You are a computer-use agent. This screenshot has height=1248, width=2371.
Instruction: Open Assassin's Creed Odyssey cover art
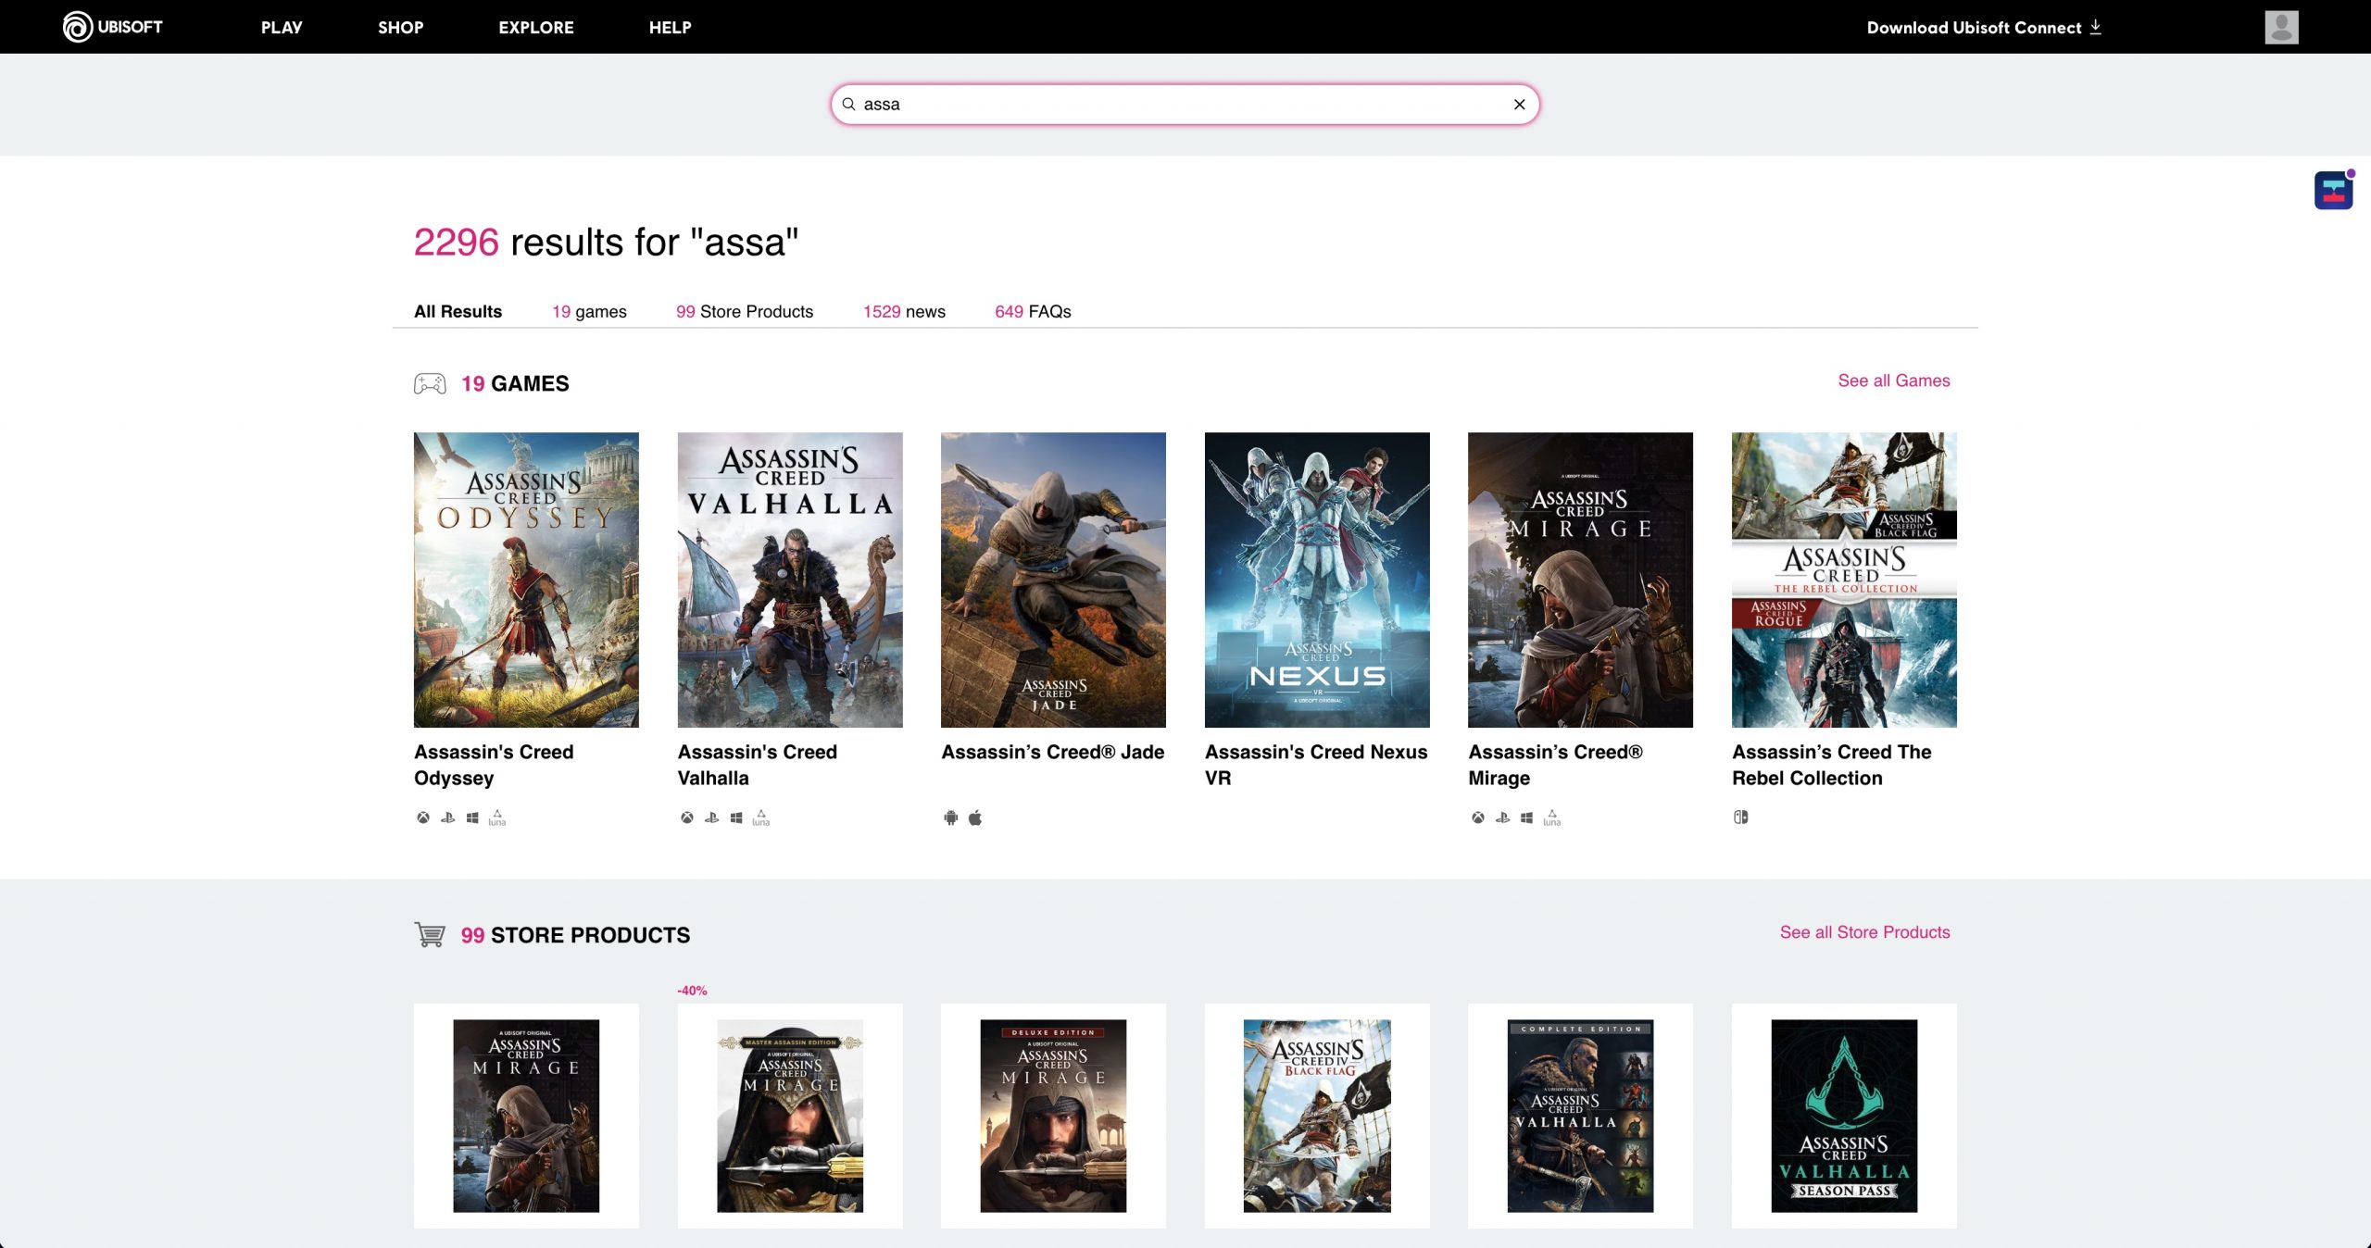[526, 580]
